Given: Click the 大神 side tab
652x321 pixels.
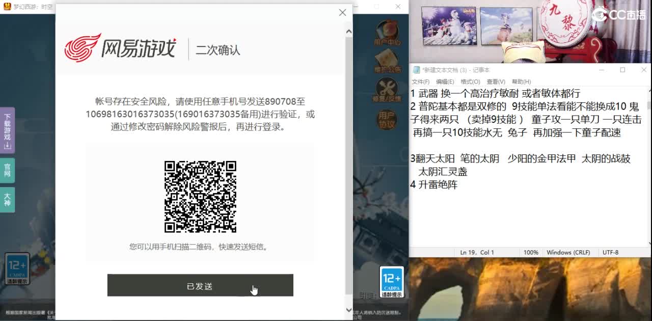Looking at the screenshot, I should pos(7,199).
